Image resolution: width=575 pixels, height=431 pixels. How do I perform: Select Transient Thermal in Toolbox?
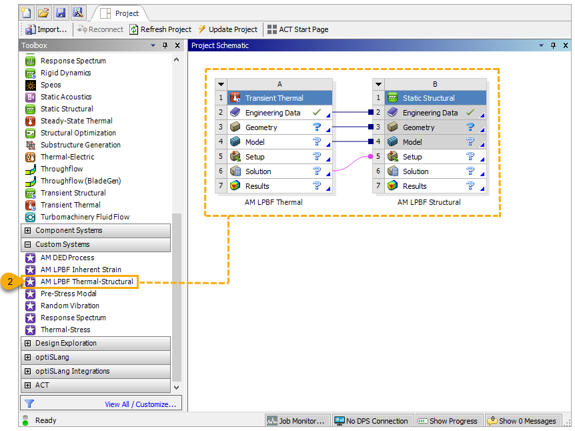(63, 205)
